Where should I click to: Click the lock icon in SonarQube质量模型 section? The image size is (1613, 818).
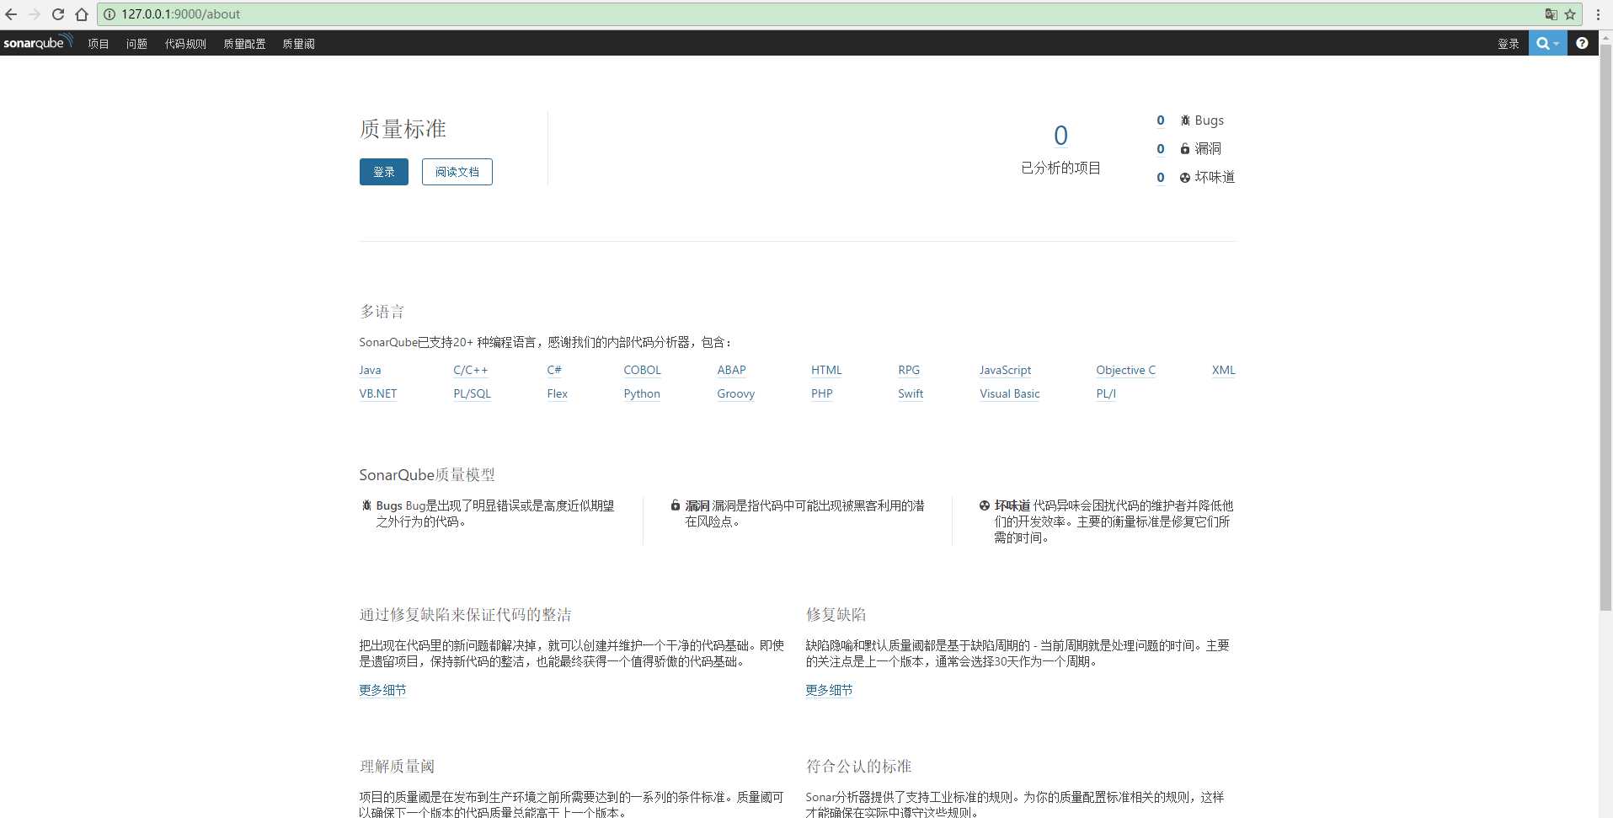[676, 505]
